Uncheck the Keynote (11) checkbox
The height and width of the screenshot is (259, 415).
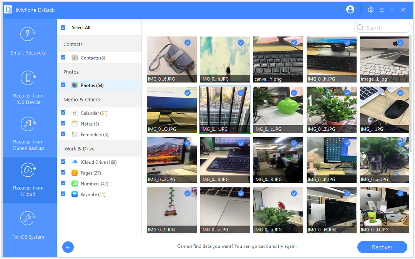[x=63, y=194]
